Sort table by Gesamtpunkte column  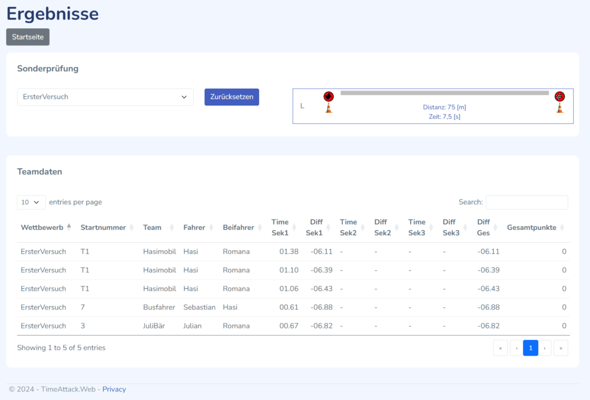click(536, 227)
